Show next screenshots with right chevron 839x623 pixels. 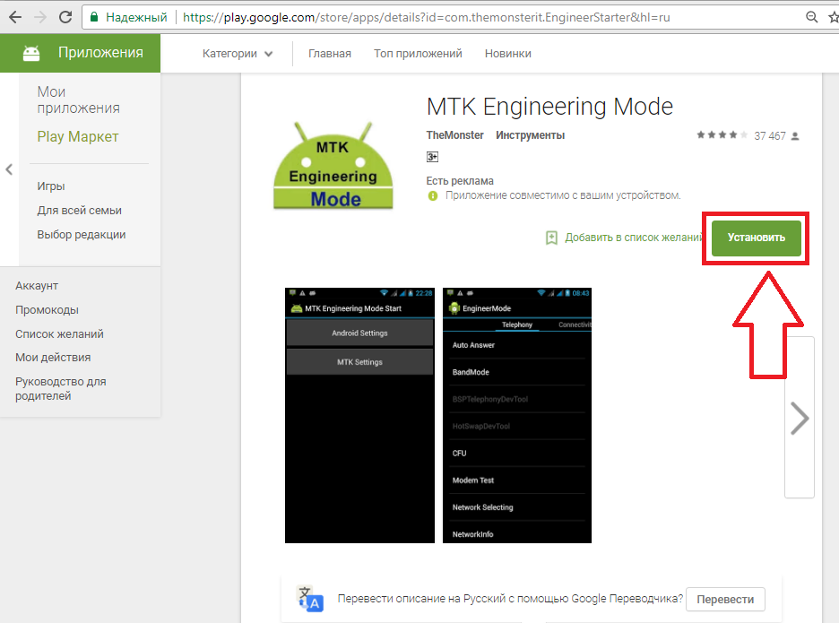pos(799,419)
